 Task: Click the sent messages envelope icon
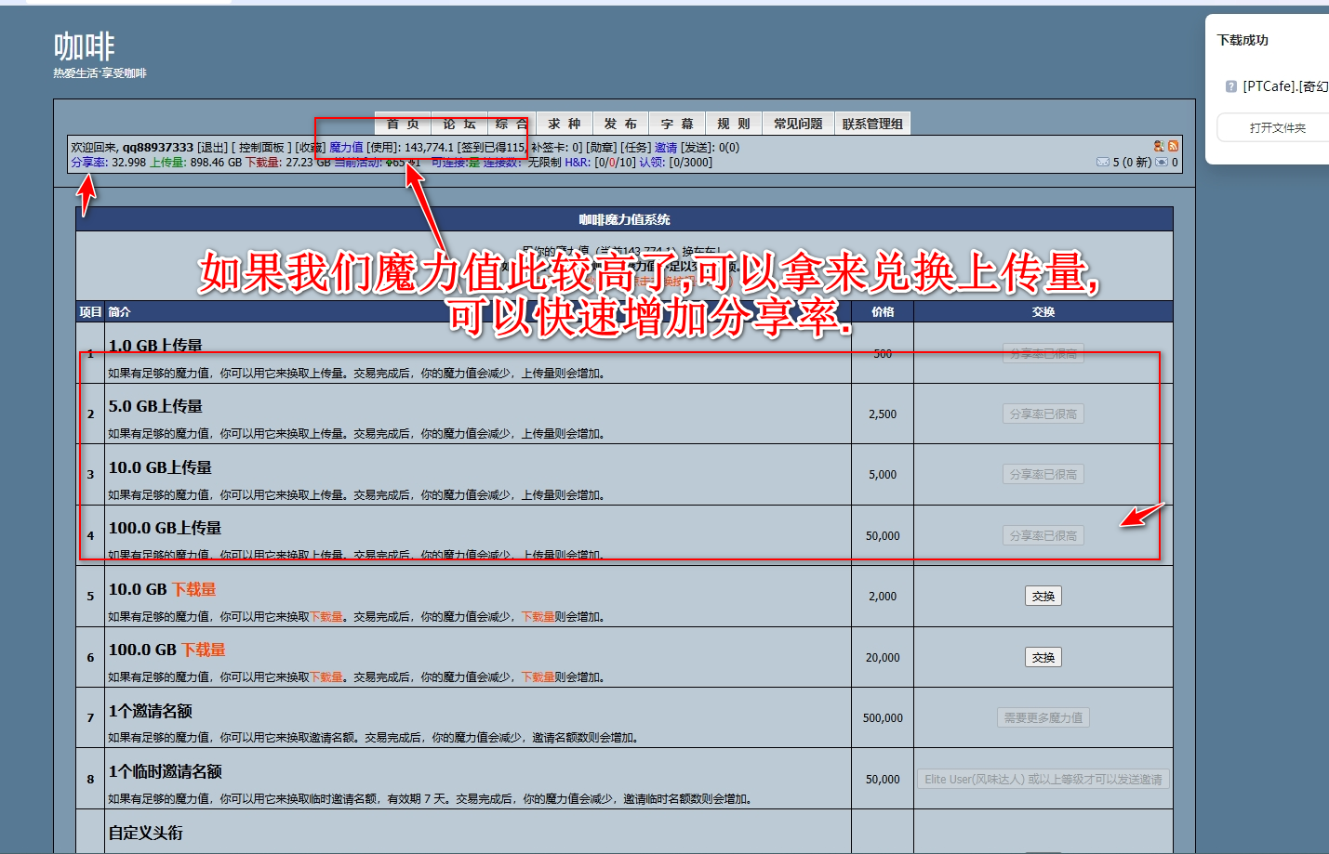[x=1162, y=162]
